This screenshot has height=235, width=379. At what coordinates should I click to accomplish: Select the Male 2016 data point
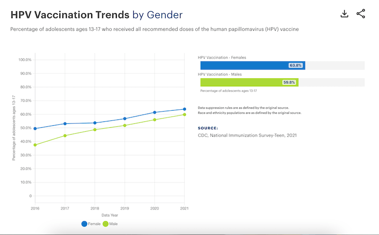[x=35, y=145]
